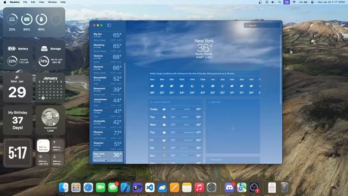
Task: Open the Apple menu
Action: (5, 2)
